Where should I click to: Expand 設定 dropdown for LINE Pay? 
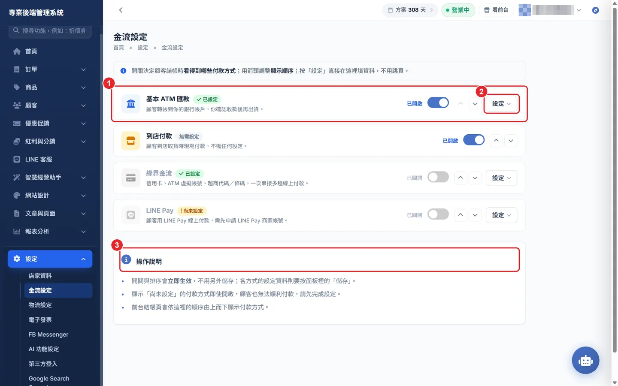[x=501, y=215]
